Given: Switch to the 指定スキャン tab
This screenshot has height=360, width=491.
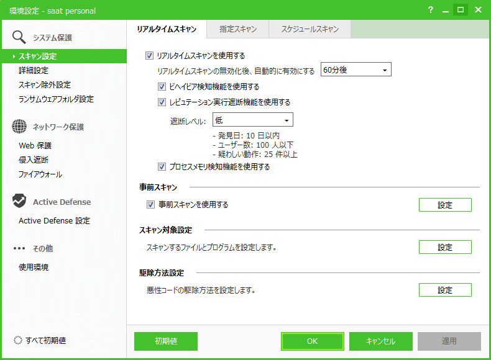Looking at the screenshot, I should [x=237, y=29].
